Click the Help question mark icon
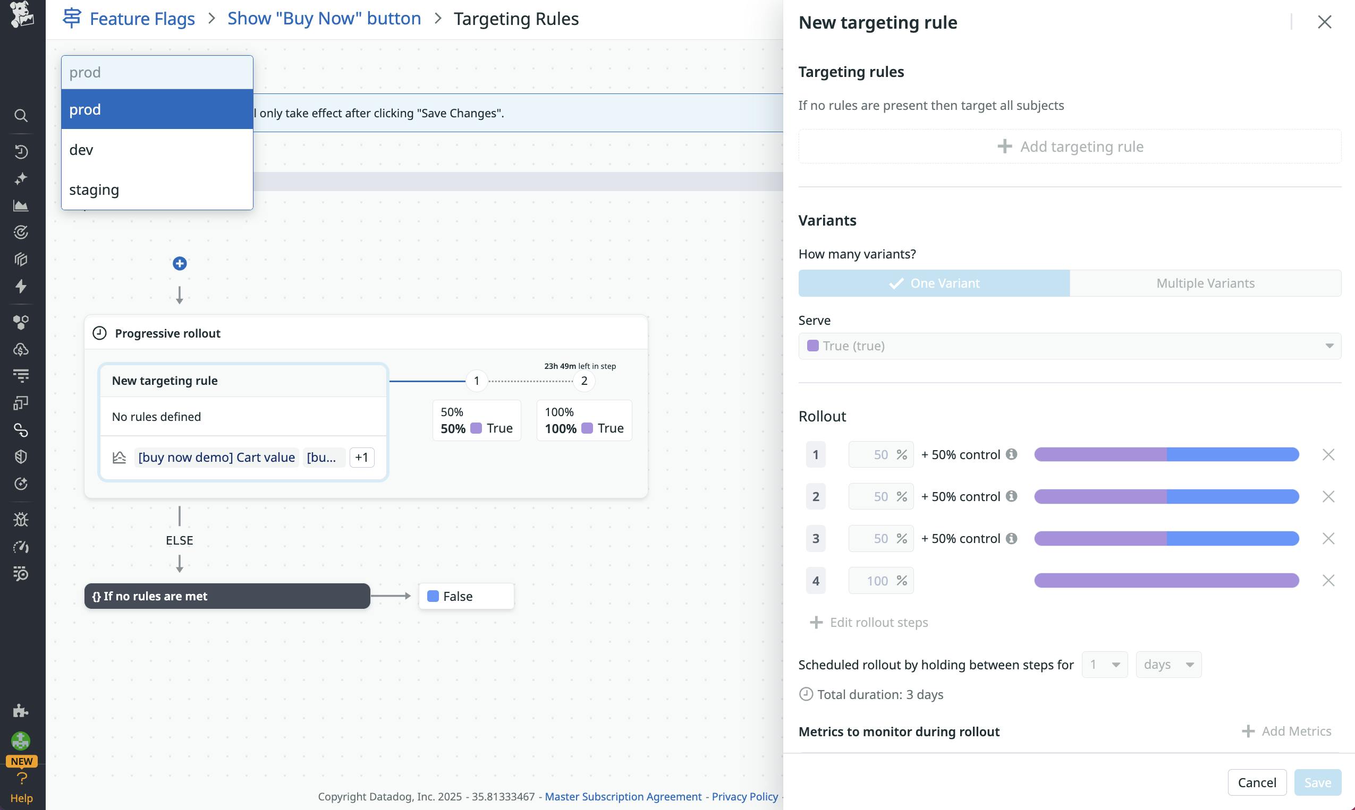The image size is (1355, 810). (21, 778)
